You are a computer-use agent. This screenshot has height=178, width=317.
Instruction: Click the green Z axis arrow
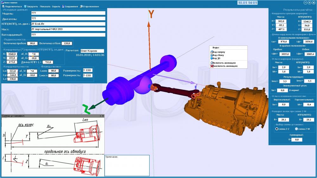coord(98,104)
